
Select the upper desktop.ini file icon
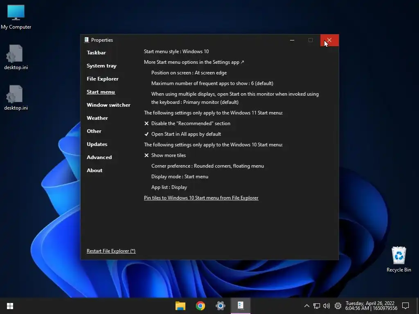coord(16,57)
